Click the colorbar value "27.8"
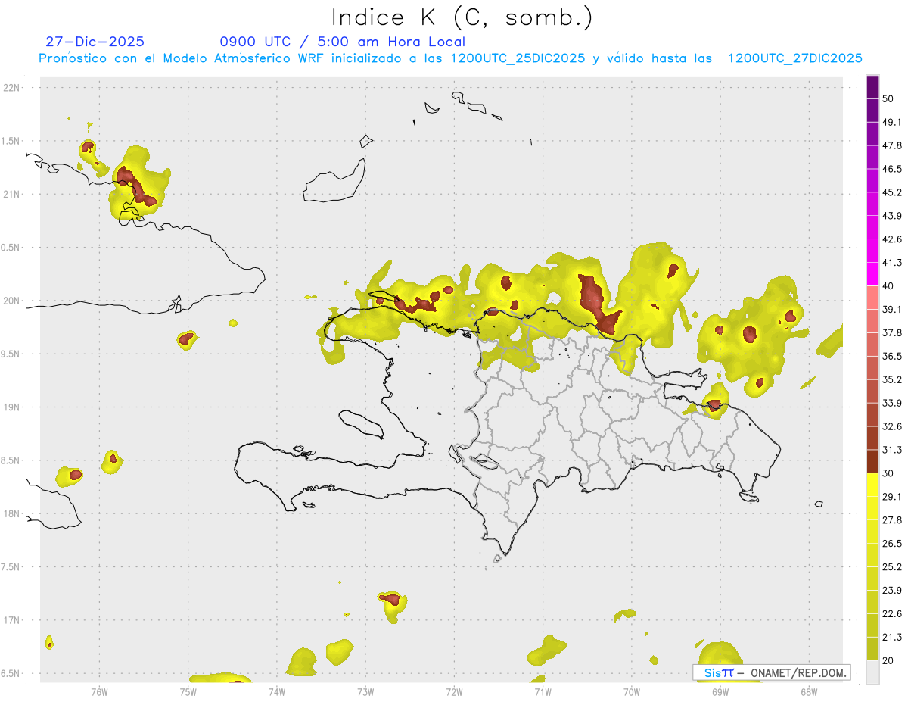The image size is (908, 702). tap(892, 520)
